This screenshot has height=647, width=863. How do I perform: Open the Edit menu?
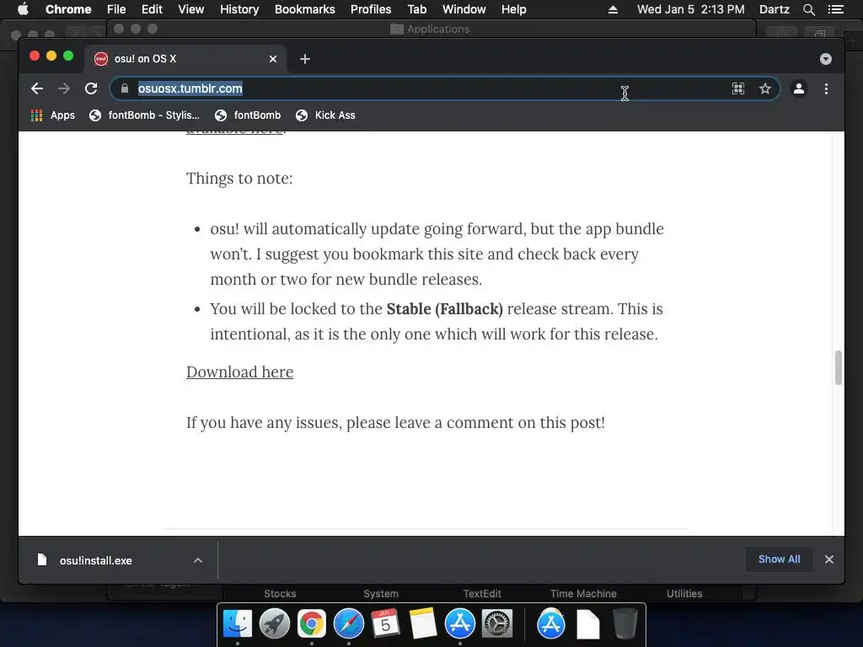tap(152, 9)
